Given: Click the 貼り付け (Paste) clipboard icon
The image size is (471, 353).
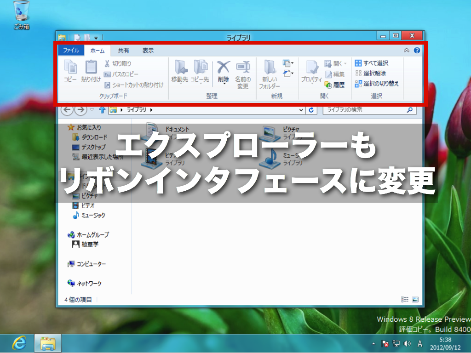Looking at the screenshot, I should pos(91,71).
